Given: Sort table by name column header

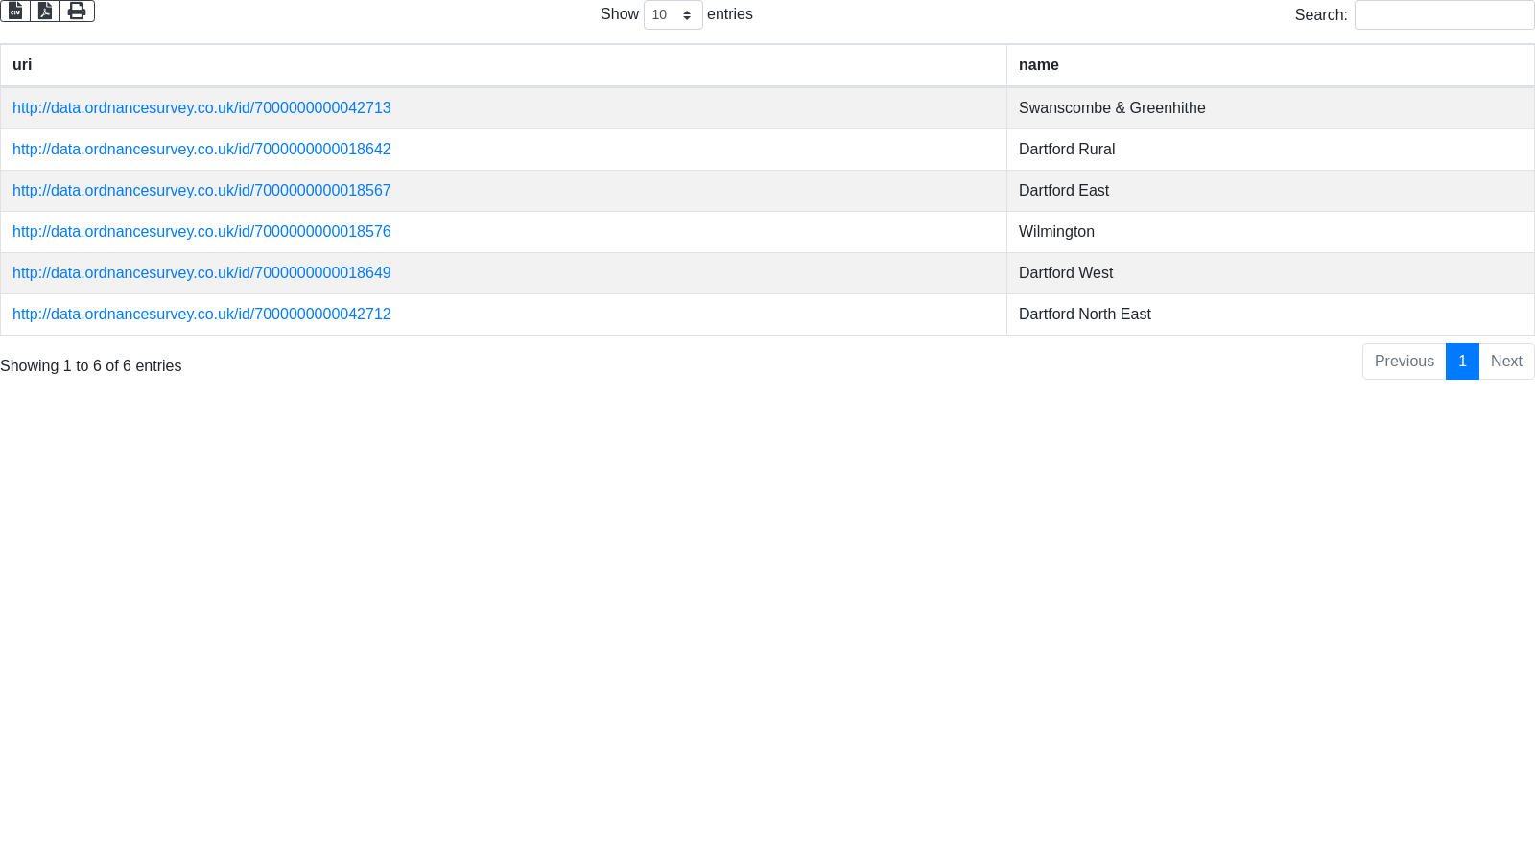Looking at the screenshot, I should (x=1038, y=65).
